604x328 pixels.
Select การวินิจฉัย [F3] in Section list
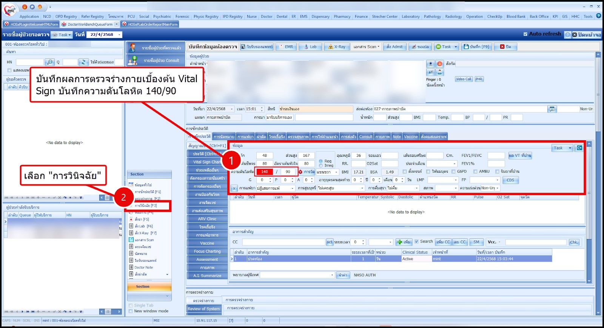(x=146, y=205)
